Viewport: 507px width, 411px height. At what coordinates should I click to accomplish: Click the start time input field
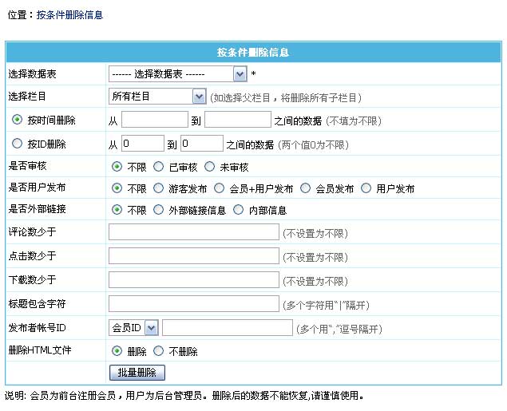154,121
